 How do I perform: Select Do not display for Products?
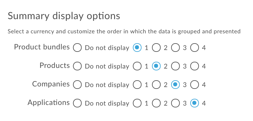coord(77,66)
